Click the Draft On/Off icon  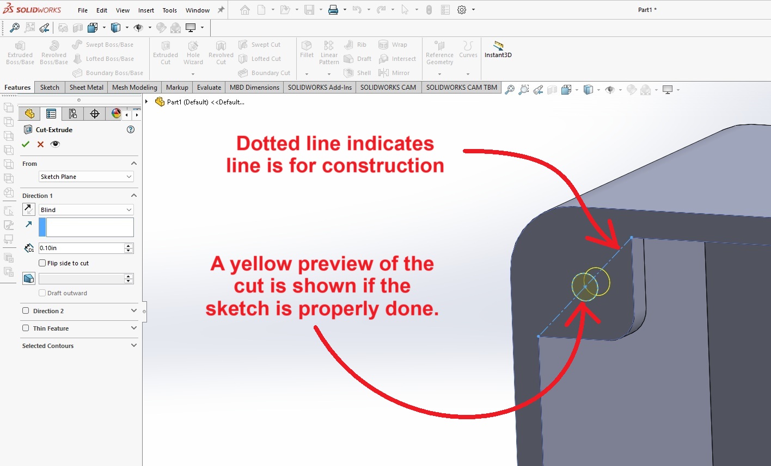[29, 278]
